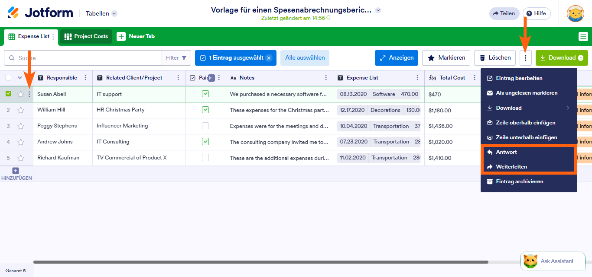Open the Tabellen dropdown
This screenshot has width=592, height=277.
point(101,13)
